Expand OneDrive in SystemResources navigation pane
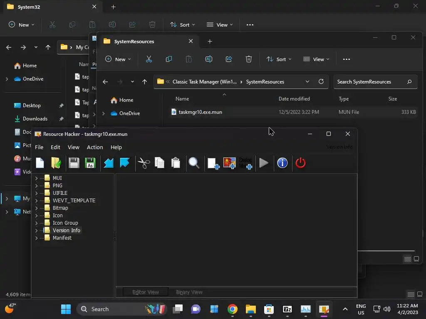This screenshot has height=319, width=426. (103, 113)
